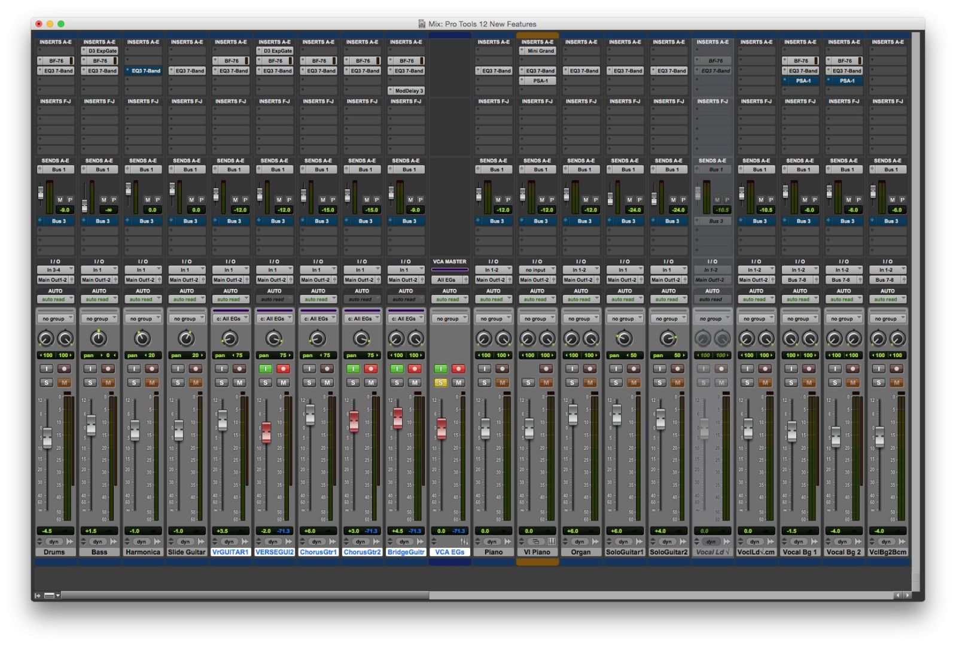The height and width of the screenshot is (646, 956).
Task: Open the Drums 'dyn' voice selector
Action: (54, 541)
